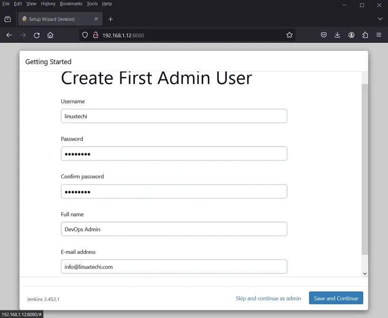Click the back navigation arrow

(9, 35)
